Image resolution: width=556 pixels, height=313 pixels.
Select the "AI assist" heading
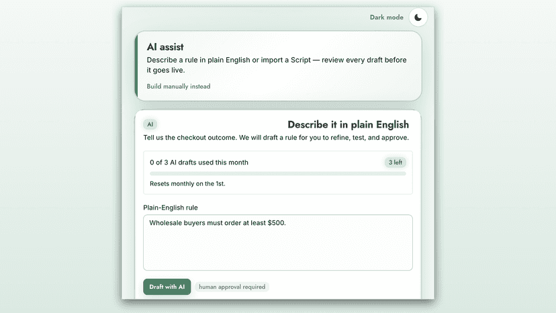click(165, 47)
